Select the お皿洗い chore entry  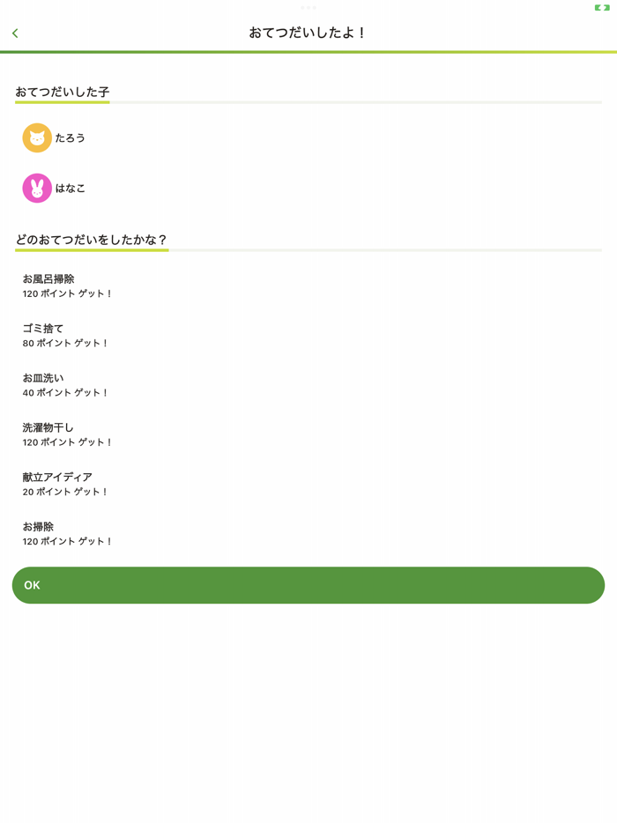[44, 377]
